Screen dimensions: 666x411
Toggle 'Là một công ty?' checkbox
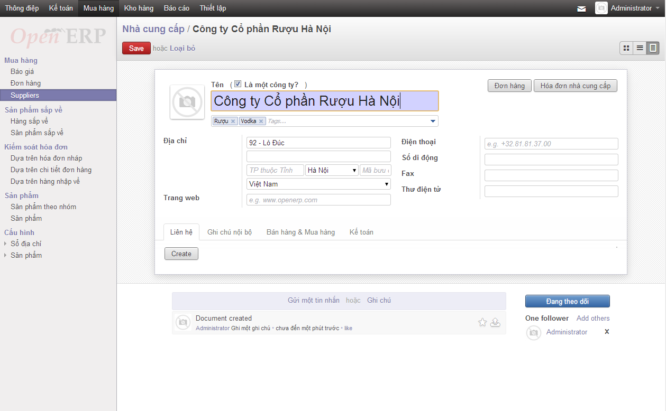[x=238, y=84]
